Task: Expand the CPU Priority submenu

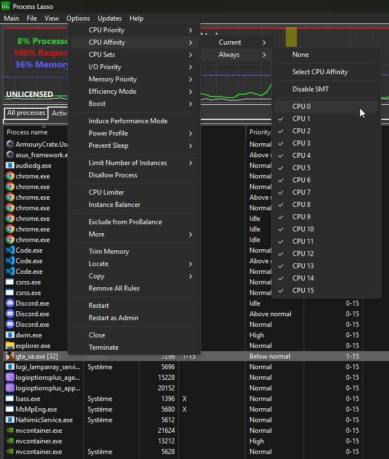Action: click(134, 30)
